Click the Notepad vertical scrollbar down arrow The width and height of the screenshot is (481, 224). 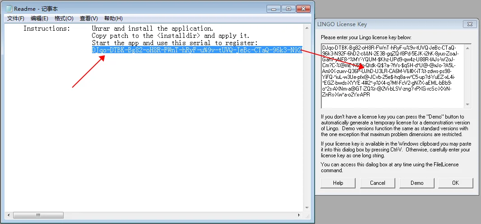306,208
